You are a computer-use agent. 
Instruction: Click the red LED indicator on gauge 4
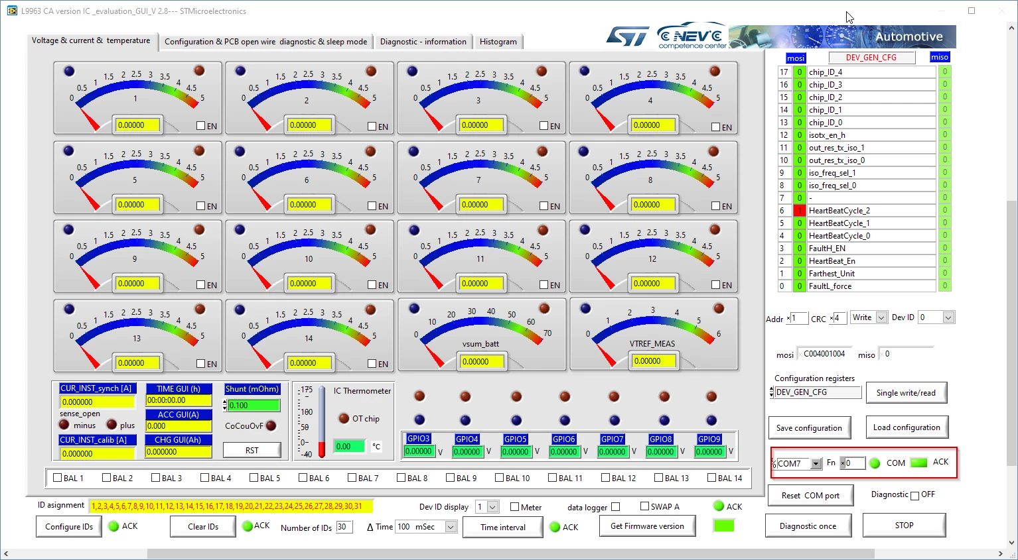pos(715,71)
